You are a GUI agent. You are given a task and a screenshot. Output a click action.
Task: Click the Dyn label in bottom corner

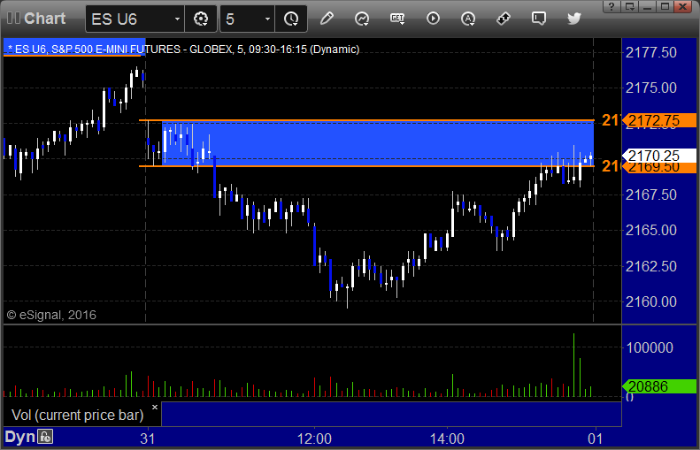click(19, 437)
